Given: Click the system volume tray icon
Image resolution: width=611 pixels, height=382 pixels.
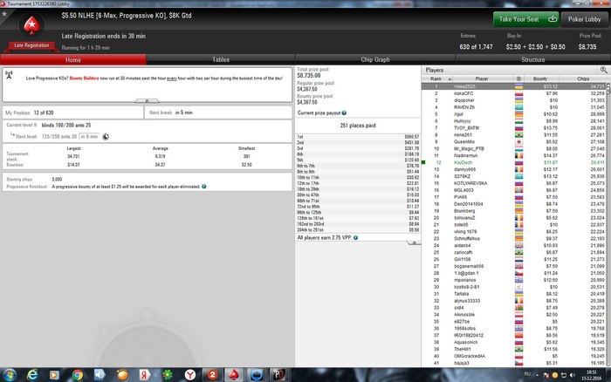Looking at the screenshot, I should pyautogui.click(x=572, y=375).
